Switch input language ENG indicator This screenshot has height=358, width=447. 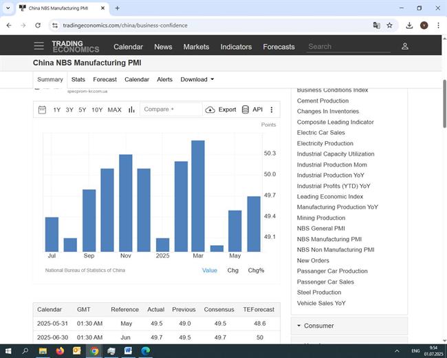click(x=415, y=351)
